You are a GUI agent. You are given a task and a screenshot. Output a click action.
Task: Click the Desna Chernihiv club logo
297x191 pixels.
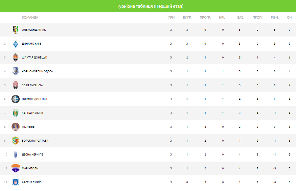tap(16, 154)
